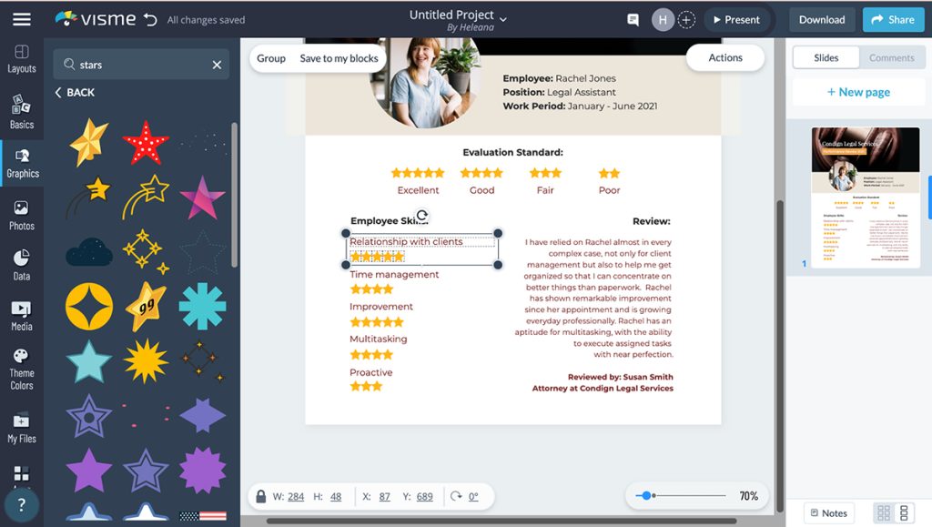Switch the slides panel to grid view

(883, 512)
